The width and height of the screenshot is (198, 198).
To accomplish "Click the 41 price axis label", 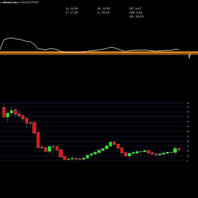I will point(188,126).
